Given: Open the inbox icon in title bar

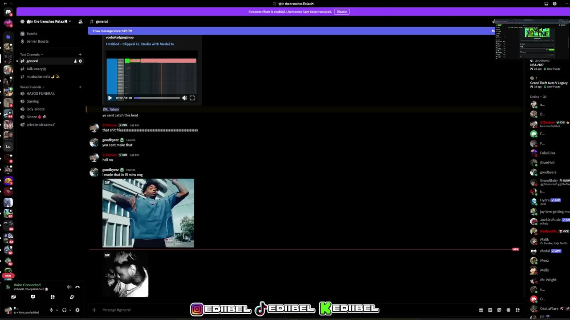Looking at the screenshot, I should click(x=546, y=4).
